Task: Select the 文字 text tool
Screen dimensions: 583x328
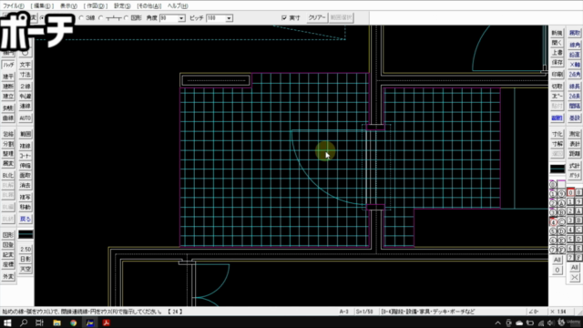Action: [26, 65]
